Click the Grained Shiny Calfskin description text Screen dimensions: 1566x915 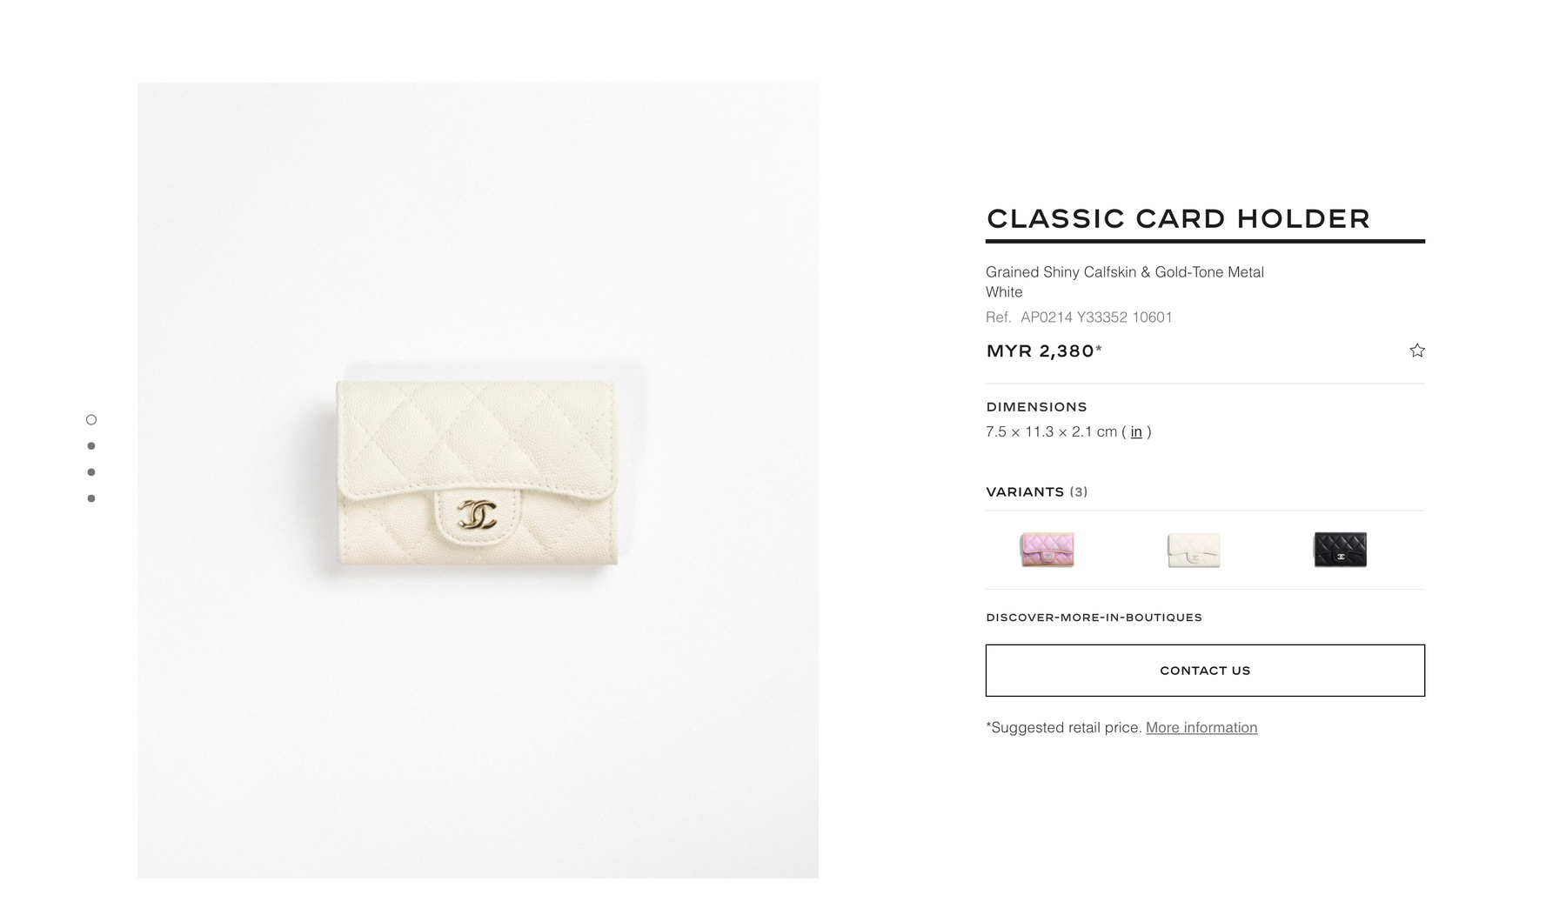coord(1125,272)
